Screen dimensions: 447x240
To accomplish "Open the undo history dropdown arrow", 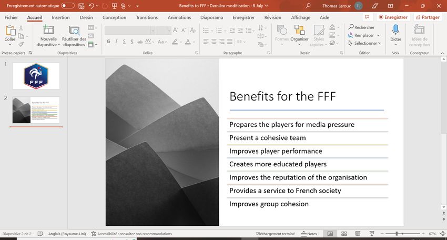I will click(97, 6).
